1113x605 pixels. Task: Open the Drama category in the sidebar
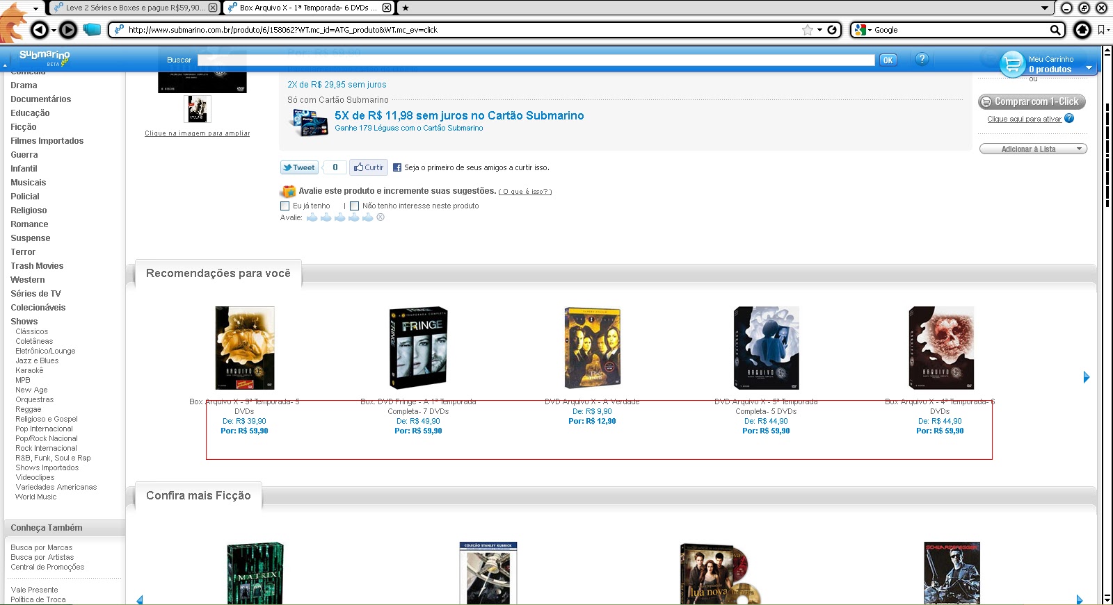click(x=24, y=85)
